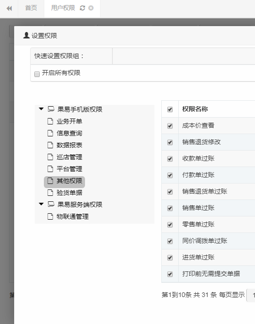Uncheck the 成本价查看 permission
This screenshot has width=255, height=324.
point(170,126)
